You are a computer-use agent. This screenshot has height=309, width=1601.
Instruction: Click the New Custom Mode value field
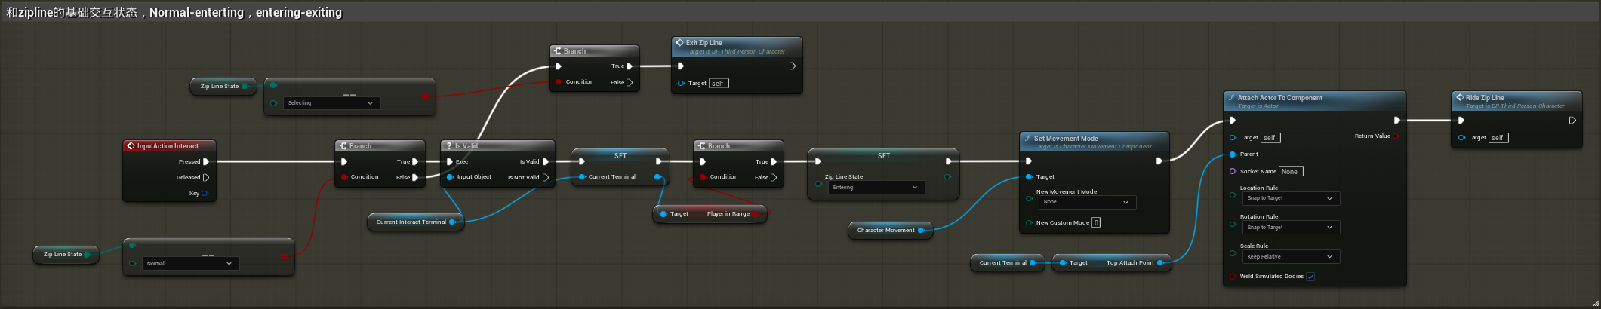(1096, 222)
